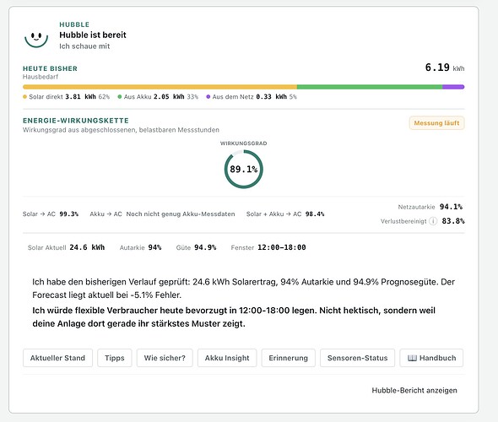Click the yellow Solar direkt legend dot
Screen dimensions: 498x422
[x=24, y=97]
